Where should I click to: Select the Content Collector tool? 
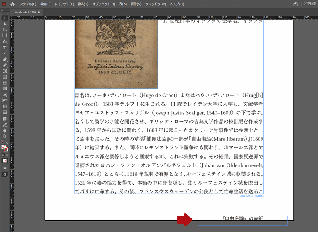point(5,41)
